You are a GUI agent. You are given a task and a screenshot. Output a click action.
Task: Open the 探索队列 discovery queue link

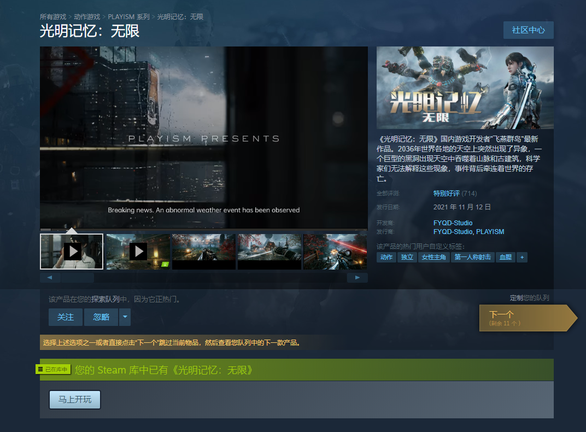(x=105, y=299)
